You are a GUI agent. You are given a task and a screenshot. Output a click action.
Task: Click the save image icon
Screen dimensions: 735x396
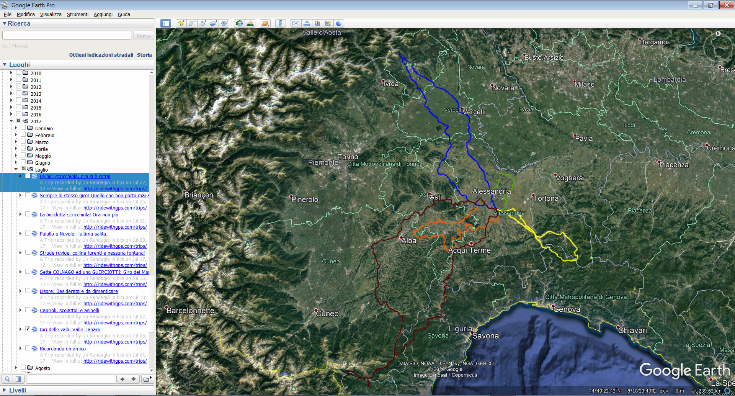click(317, 23)
